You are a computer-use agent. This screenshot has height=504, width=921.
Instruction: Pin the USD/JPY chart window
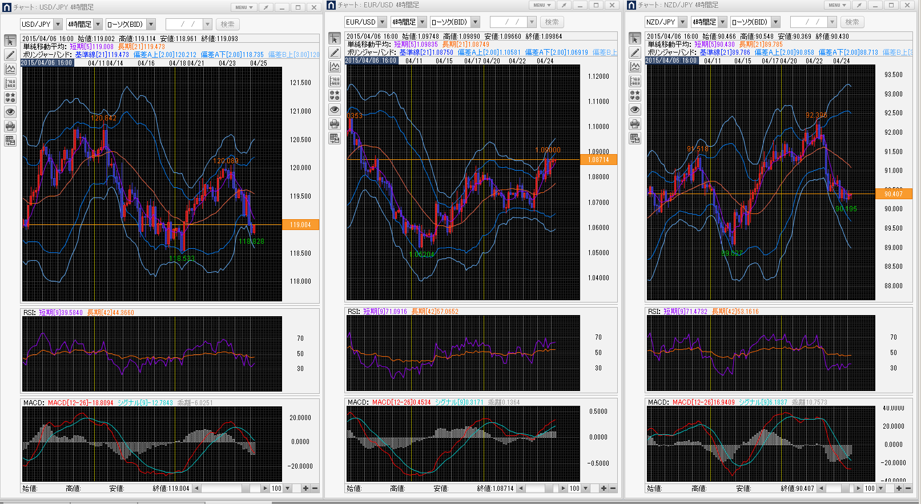coord(266,7)
